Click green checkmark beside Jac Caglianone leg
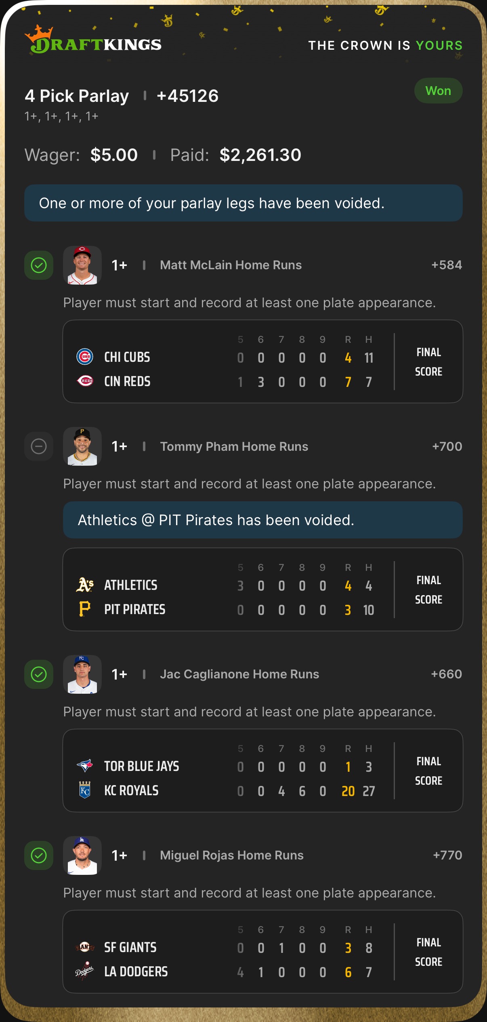Image resolution: width=487 pixels, height=1022 pixels. (39, 674)
